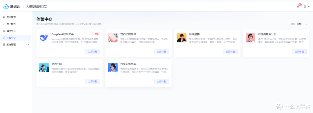The width and height of the screenshot is (313, 113).
Task: Click the 应用管理 sidebar icon
Action: (x=4, y=17)
